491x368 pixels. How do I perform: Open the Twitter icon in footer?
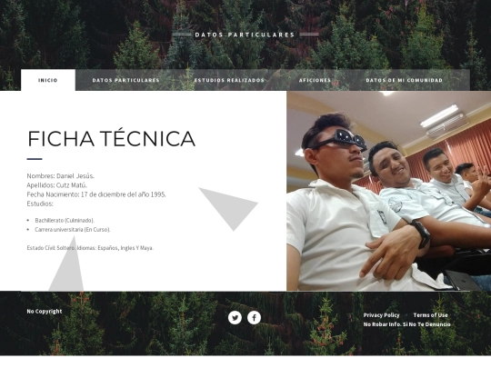coord(235,318)
